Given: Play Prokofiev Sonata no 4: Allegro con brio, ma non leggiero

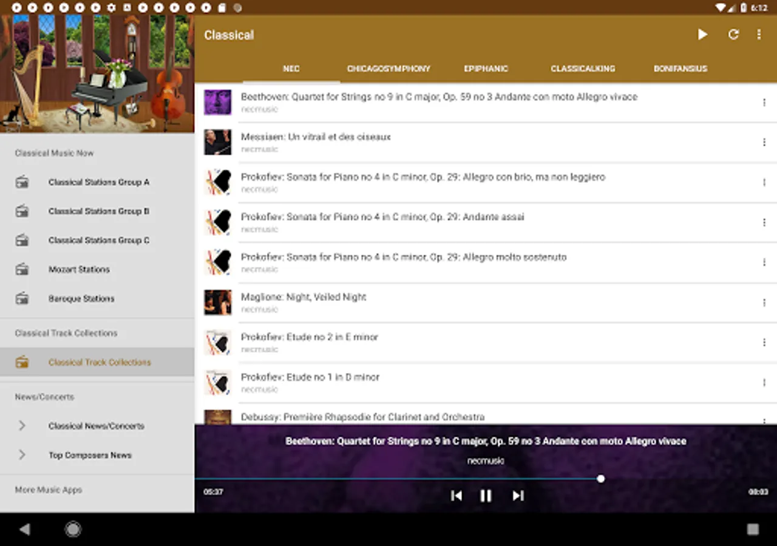Looking at the screenshot, I should click(486, 183).
